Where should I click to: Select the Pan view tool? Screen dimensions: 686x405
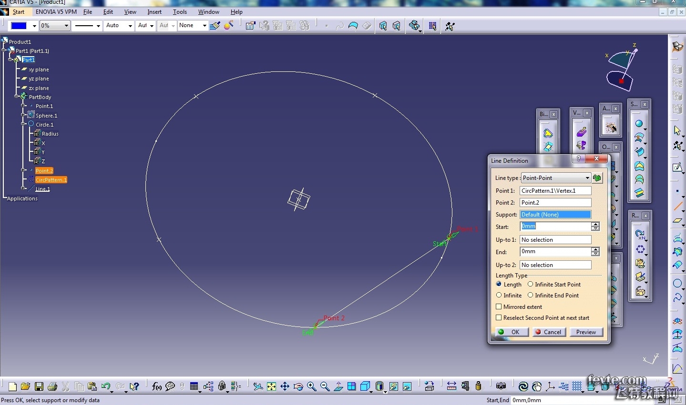point(285,386)
